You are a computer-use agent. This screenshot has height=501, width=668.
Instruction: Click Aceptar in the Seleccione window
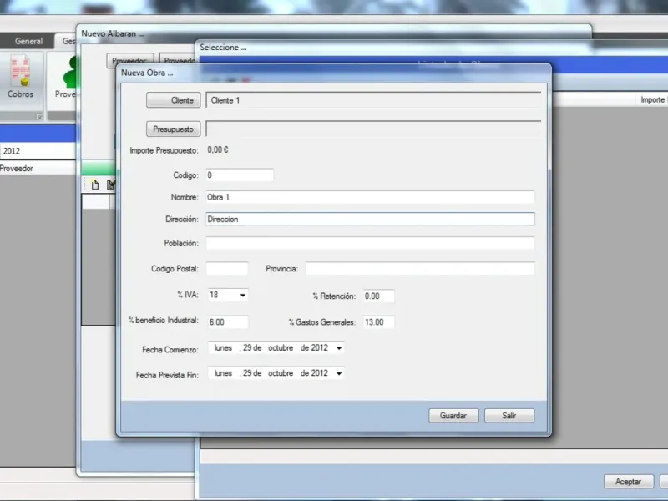click(x=629, y=482)
